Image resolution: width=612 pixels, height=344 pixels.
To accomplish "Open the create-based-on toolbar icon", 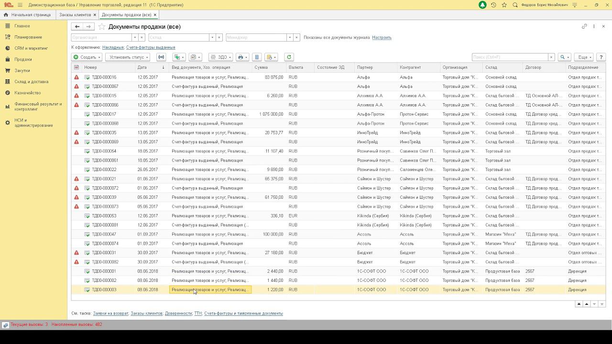I will click(x=179, y=57).
